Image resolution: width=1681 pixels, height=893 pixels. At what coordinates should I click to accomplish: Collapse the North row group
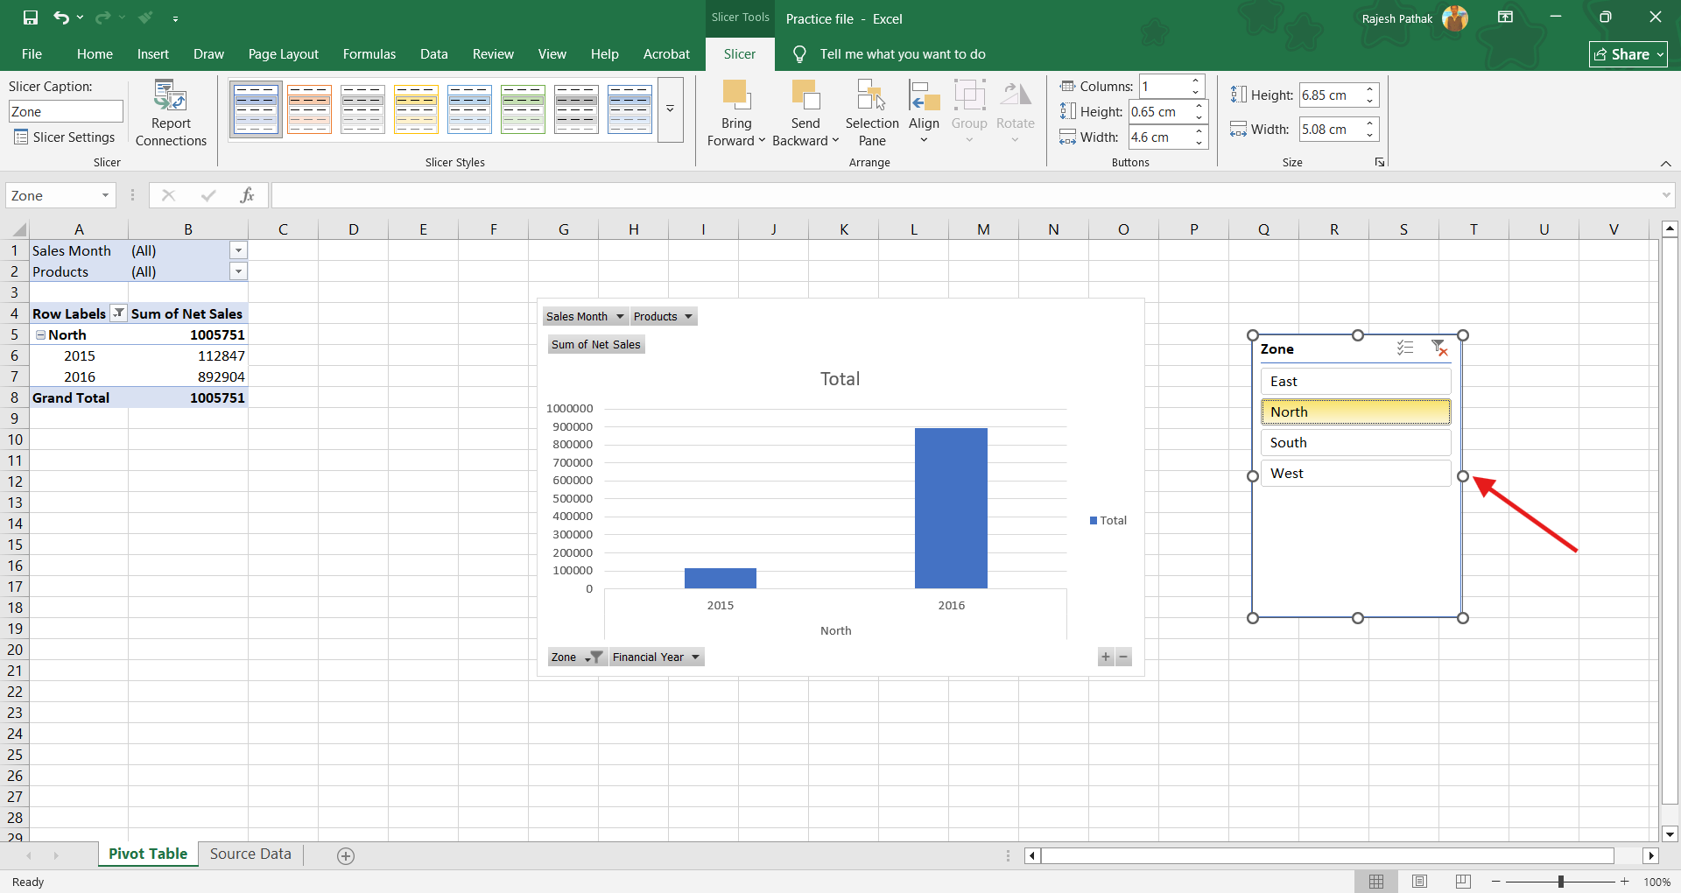click(40, 335)
